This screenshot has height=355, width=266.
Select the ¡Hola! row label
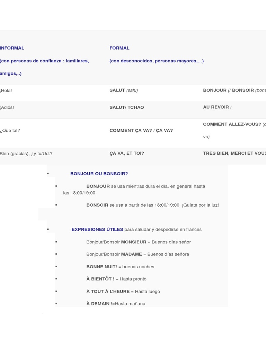click(x=6, y=90)
